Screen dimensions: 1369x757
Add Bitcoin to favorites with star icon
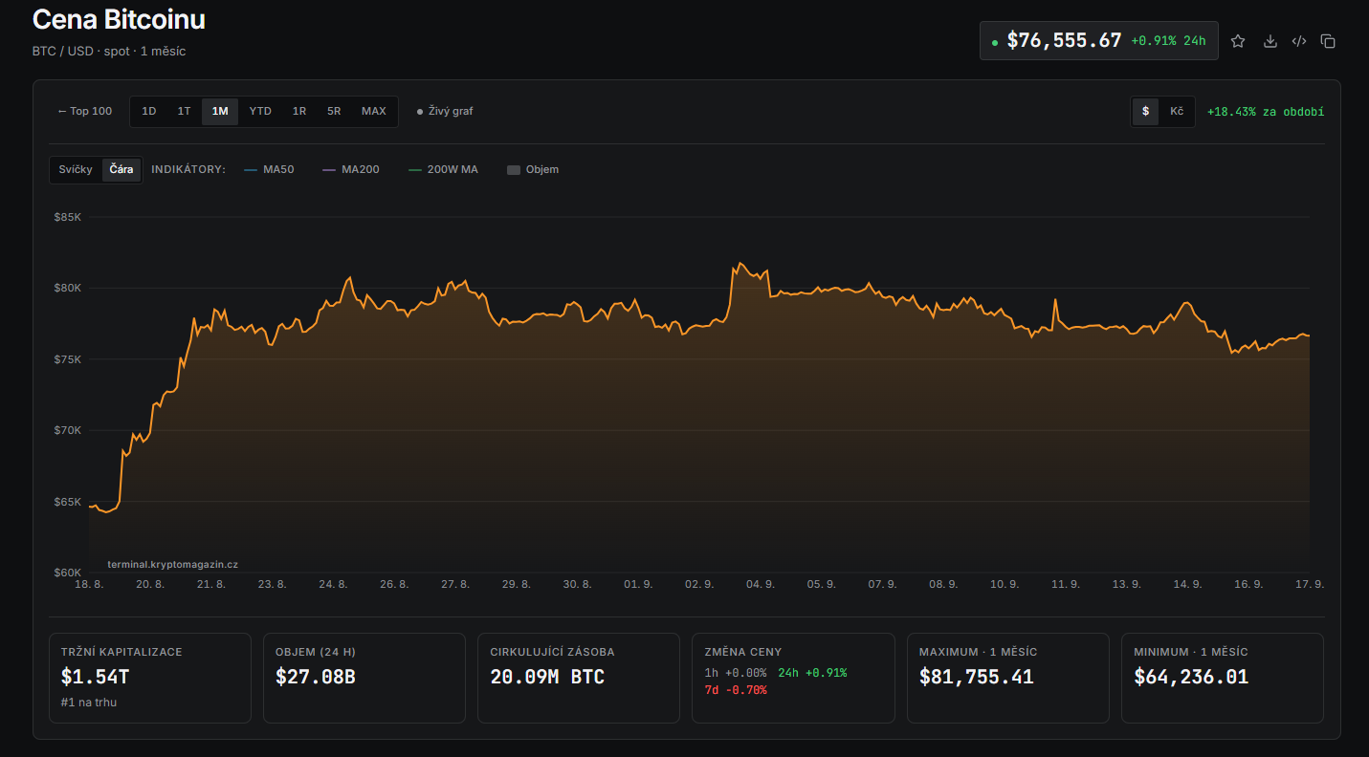coord(1238,41)
